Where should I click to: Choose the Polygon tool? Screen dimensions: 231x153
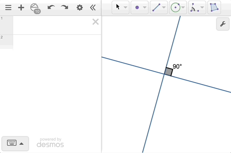(x=214, y=7)
